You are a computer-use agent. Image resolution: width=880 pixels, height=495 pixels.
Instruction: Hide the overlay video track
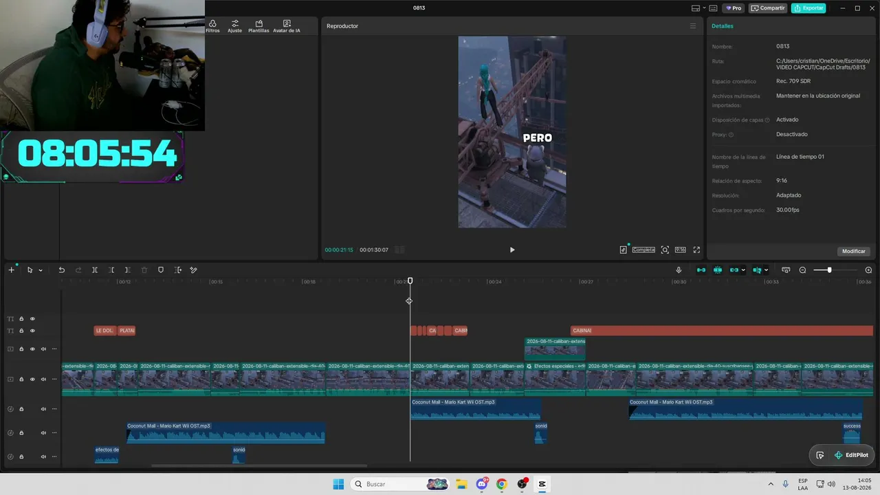tap(32, 349)
